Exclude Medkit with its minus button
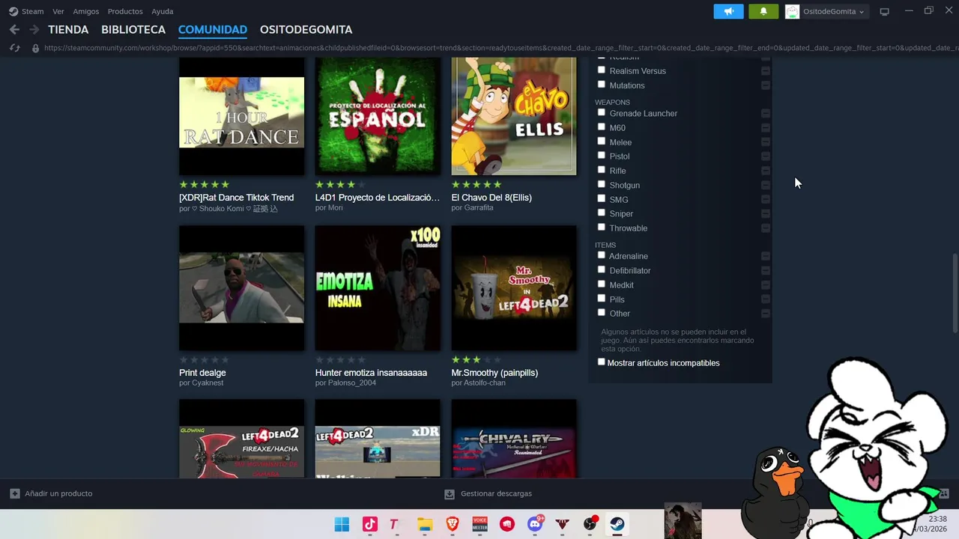 [x=765, y=285]
